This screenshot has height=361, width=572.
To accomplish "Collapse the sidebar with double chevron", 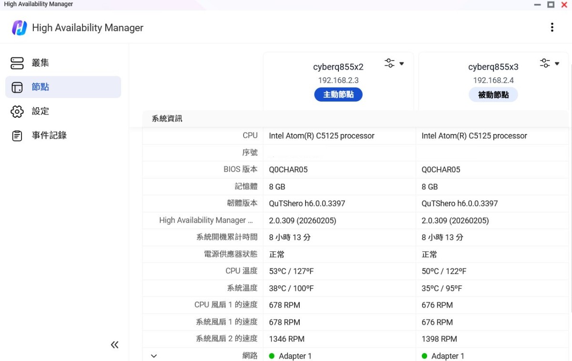I will [114, 345].
